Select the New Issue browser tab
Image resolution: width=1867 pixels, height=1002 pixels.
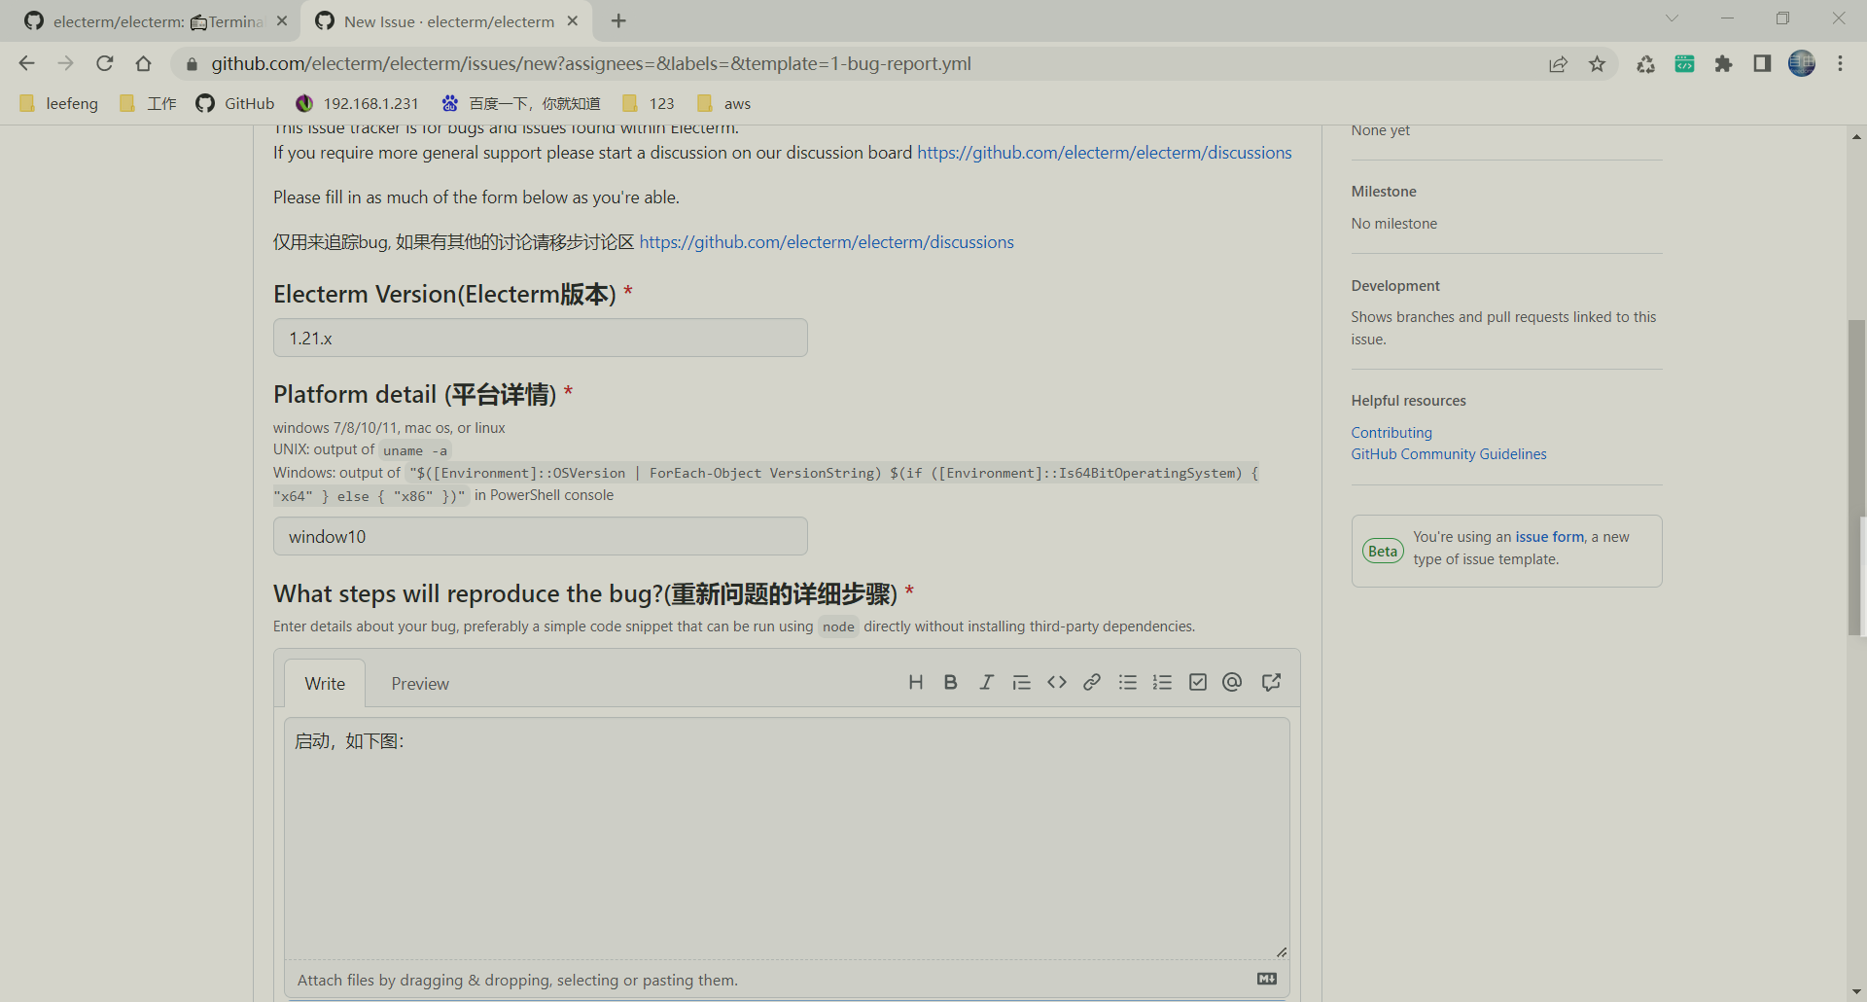(x=447, y=20)
